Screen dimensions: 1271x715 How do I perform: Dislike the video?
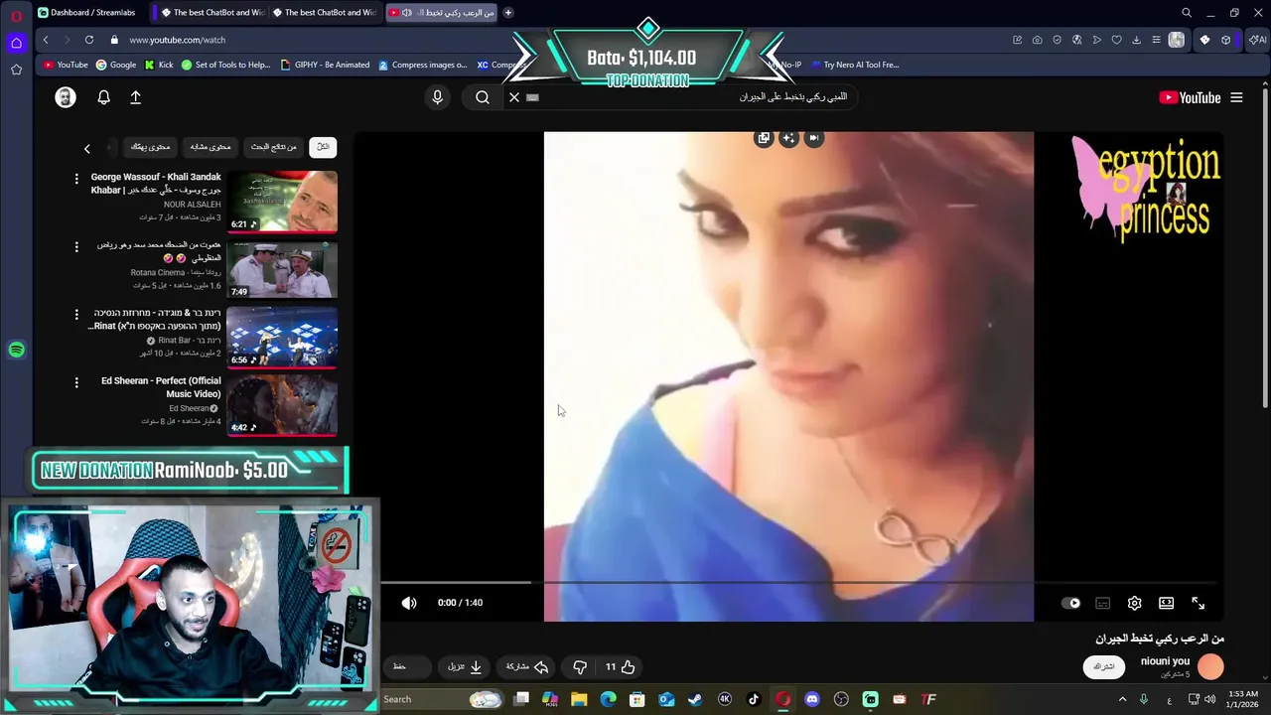click(580, 667)
